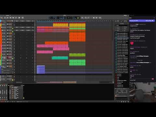Select the short pink clip starting the arrangement
Viewport: 156px width, 117px height.
point(45,52)
